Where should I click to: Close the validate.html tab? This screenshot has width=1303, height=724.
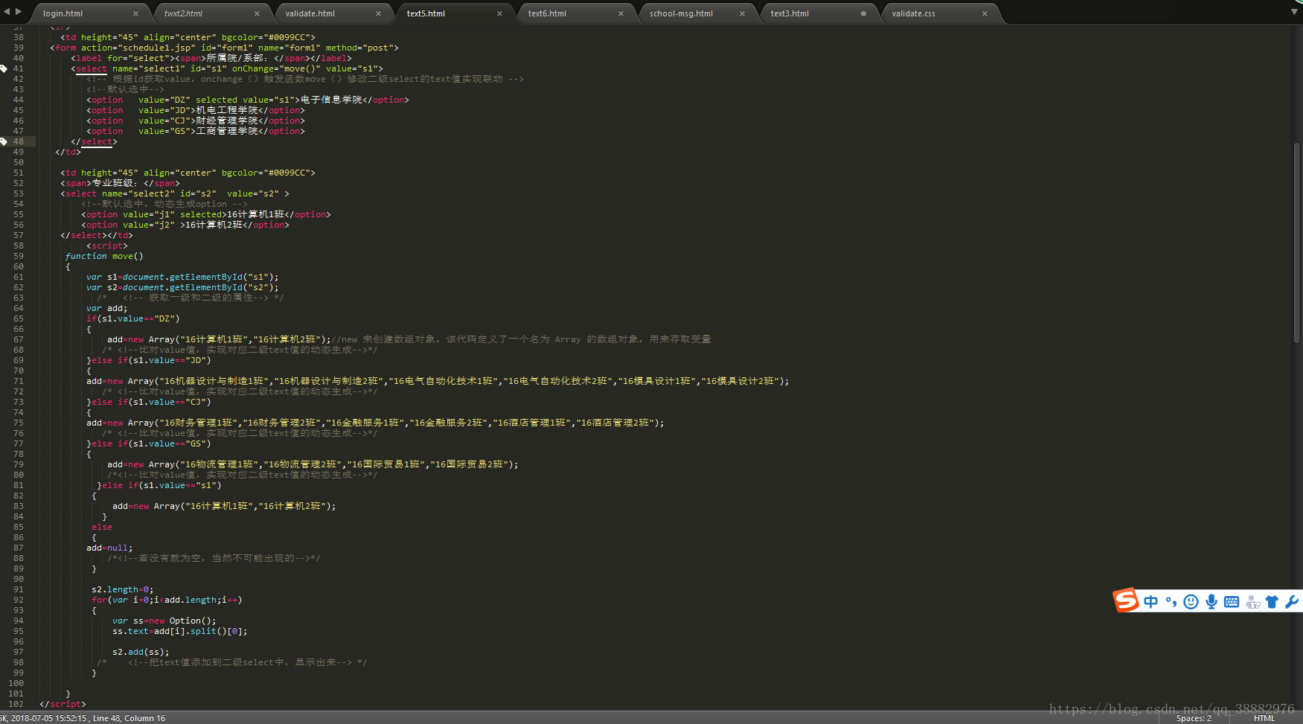pos(378,13)
